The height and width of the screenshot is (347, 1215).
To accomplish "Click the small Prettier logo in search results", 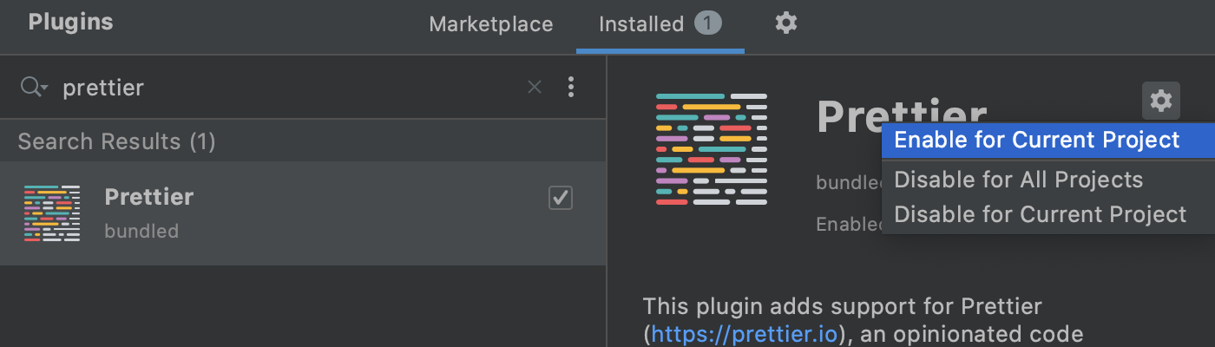I will tap(52, 213).
